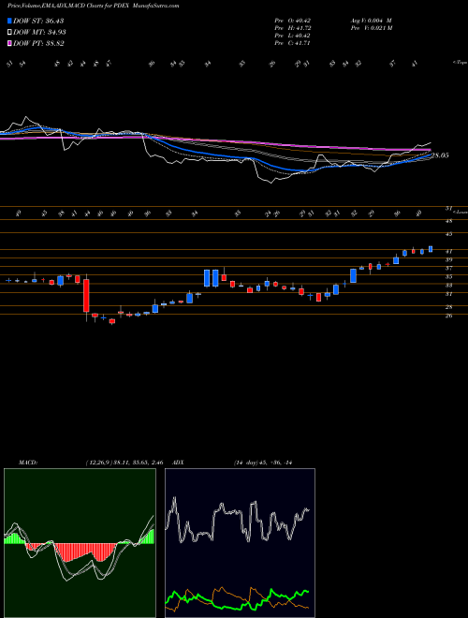Click the 'Pre L: 40.42' value
The height and width of the screenshot is (618, 468).
coord(292,36)
